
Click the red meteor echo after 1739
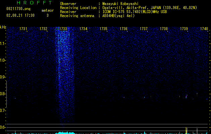click(x=197, y=93)
